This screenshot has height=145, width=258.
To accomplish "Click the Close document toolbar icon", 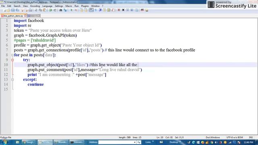I will (22, 10).
